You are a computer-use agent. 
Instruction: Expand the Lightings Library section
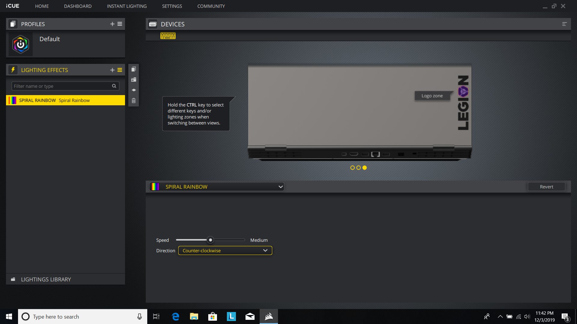[66, 279]
